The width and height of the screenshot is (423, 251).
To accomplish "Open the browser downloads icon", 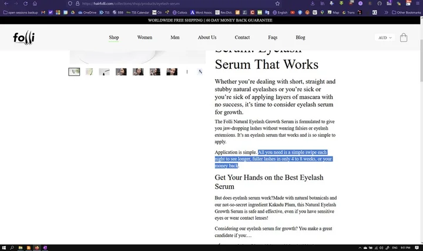I will [x=313, y=4].
